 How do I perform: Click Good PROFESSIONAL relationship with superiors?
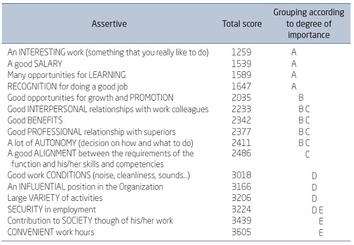coord(91,132)
